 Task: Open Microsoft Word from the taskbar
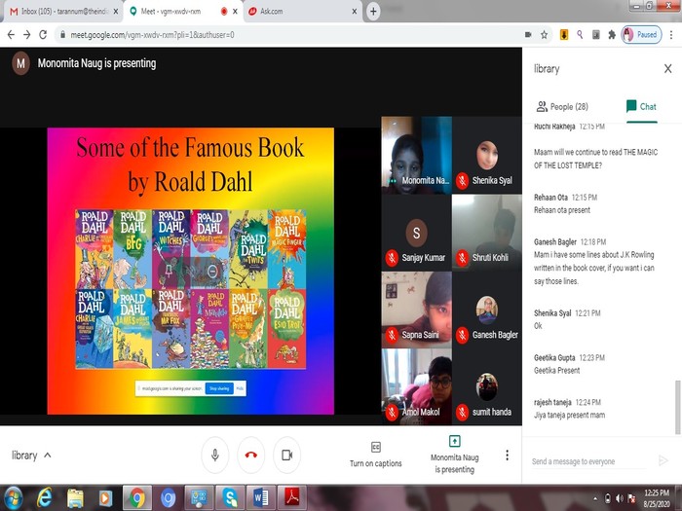[x=261, y=498]
